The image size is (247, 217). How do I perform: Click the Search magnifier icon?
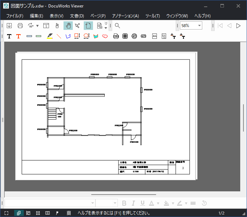point(117,26)
